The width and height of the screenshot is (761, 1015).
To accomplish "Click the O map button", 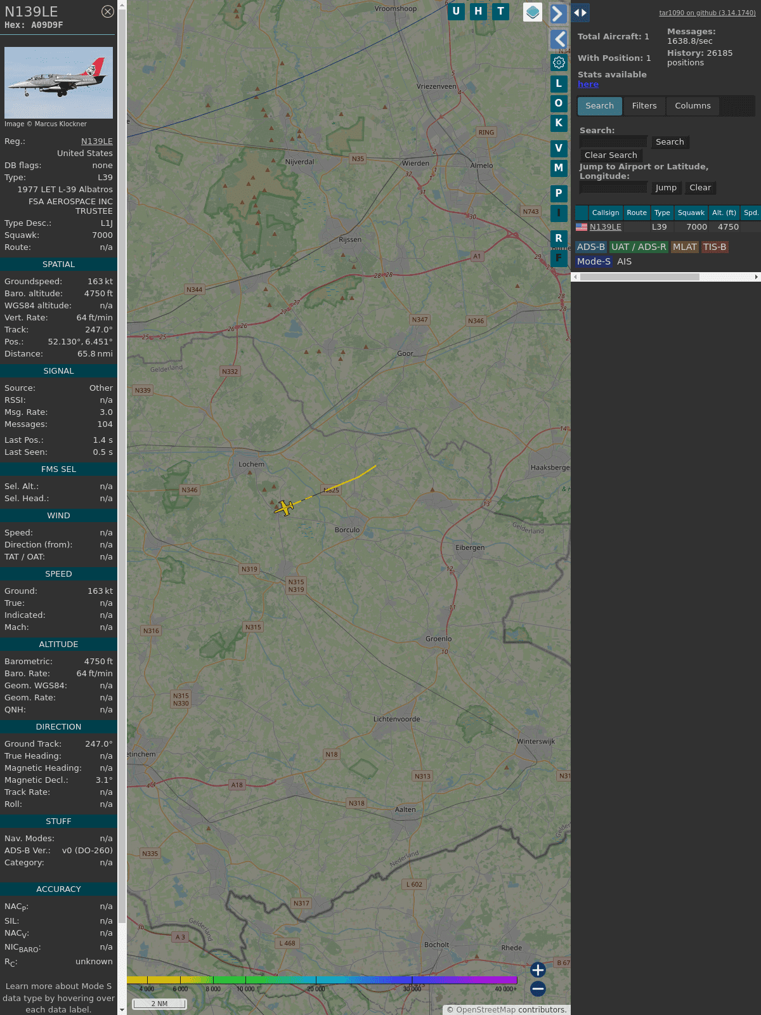I will click(x=559, y=103).
